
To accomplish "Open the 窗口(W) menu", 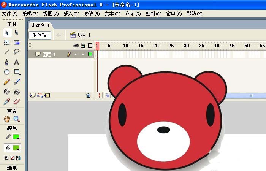I will pyautogui.click(x=174, y=14).
